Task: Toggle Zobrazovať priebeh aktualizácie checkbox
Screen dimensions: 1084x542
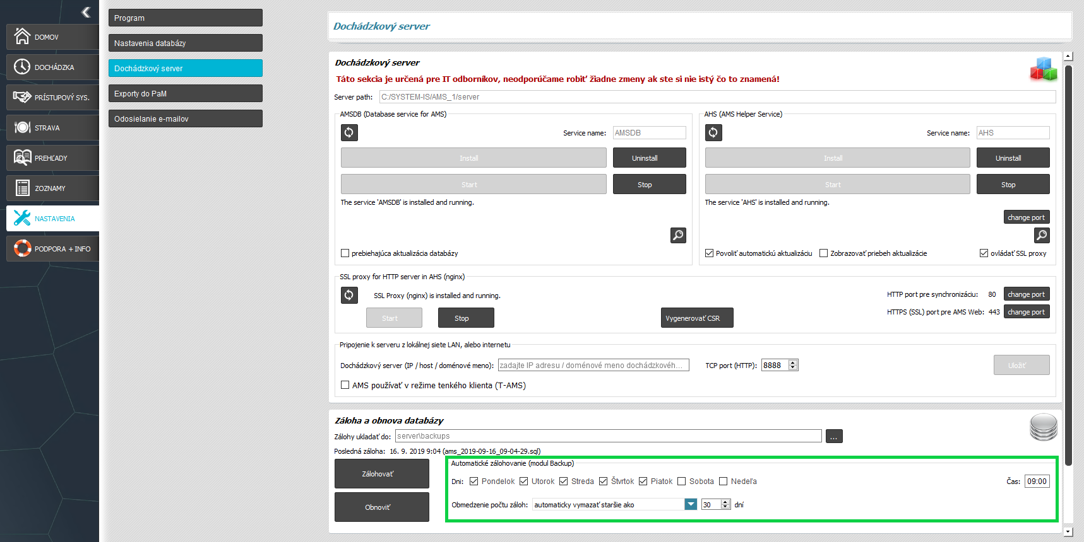Action: click(x=823, y=253)
